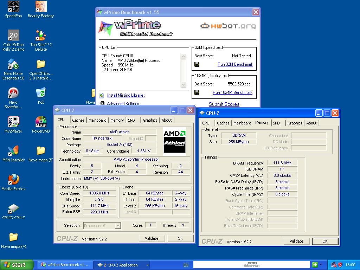Image resolution: width=360 pixels, height=270 pixels.
Task: Click Validate in left CPU-Z window
Action: coord(152,239)
